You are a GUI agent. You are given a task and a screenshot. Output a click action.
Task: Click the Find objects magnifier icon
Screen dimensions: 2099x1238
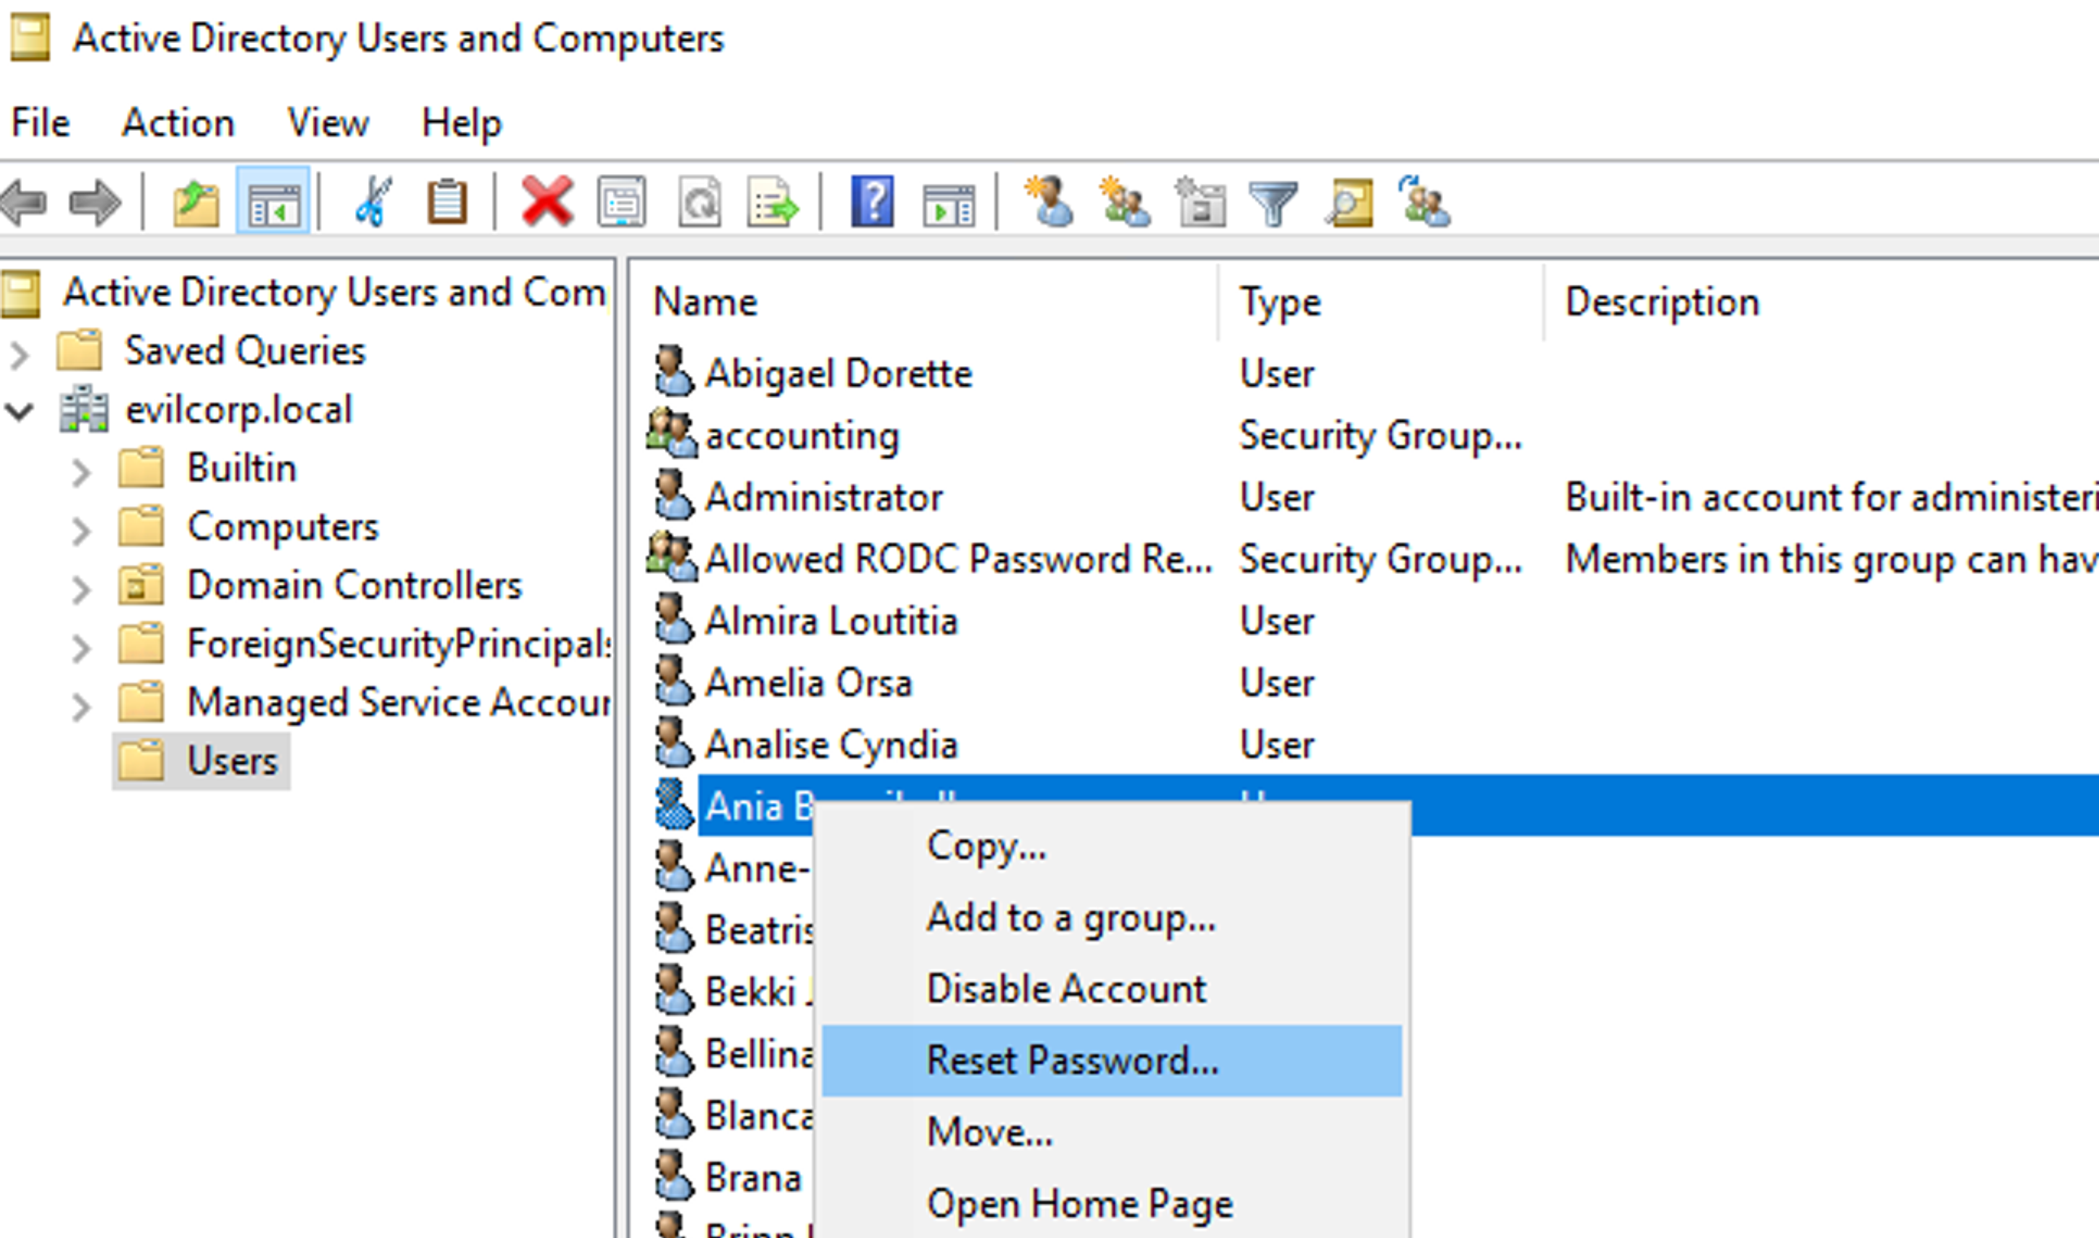pyautogui.click(x=1348, y=202)
